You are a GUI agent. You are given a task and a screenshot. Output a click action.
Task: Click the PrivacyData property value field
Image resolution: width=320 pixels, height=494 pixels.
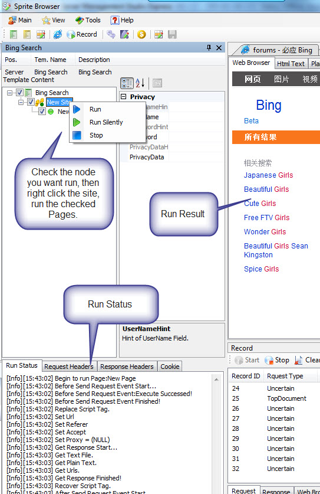(x=196, y=157)
